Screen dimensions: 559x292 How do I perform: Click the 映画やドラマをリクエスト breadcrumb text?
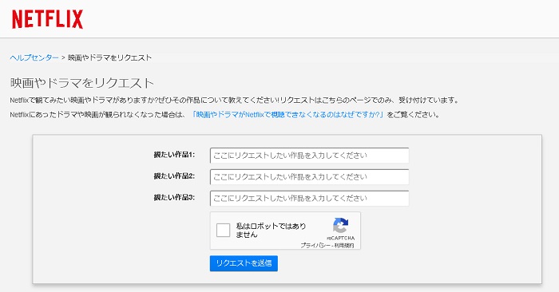click(110, 57)
